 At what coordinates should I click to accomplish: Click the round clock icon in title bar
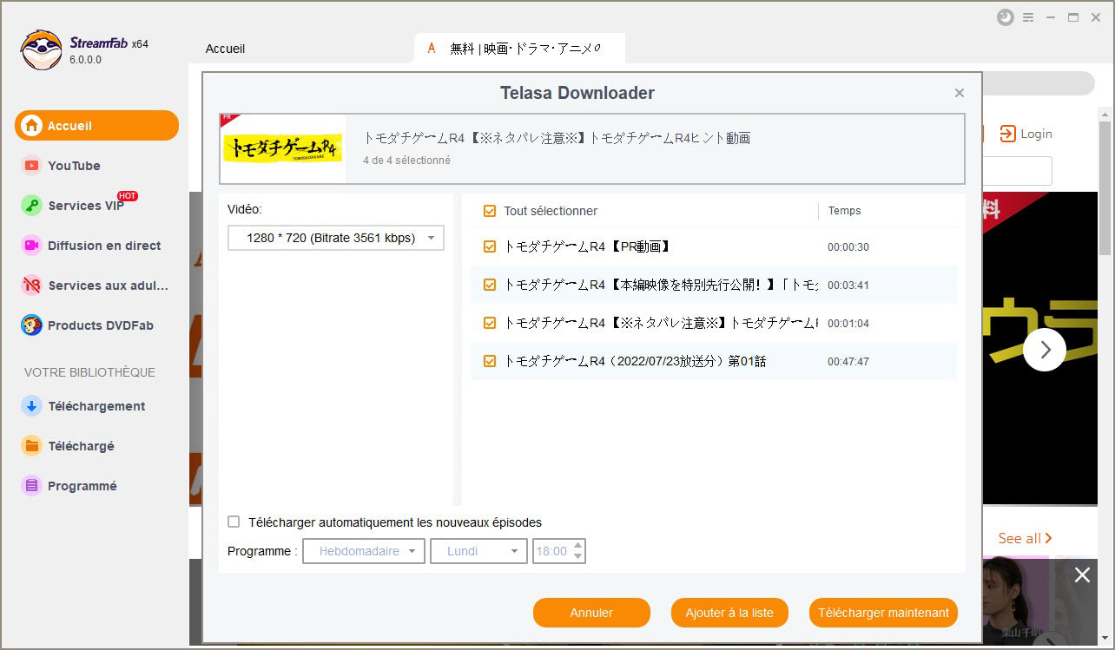click(1006, 17)
